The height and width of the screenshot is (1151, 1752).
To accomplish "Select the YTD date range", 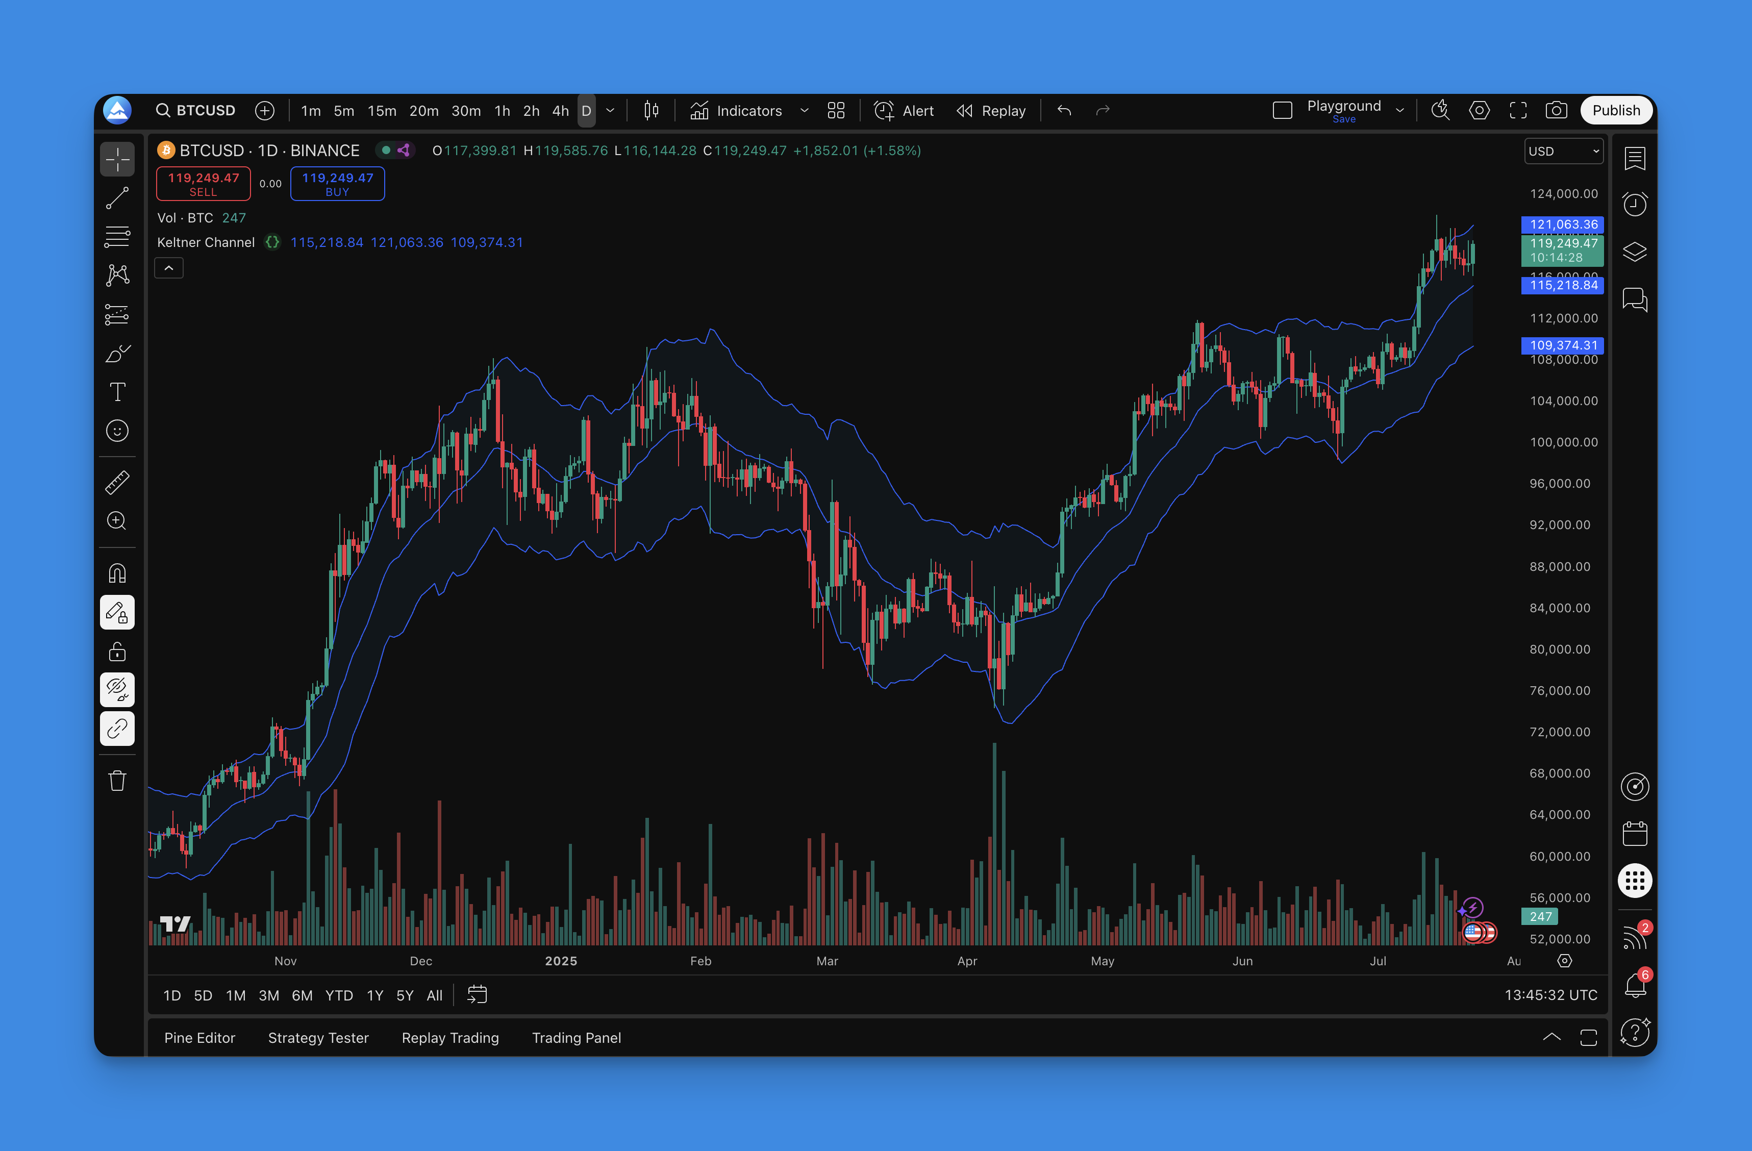I will pos(339,995).
